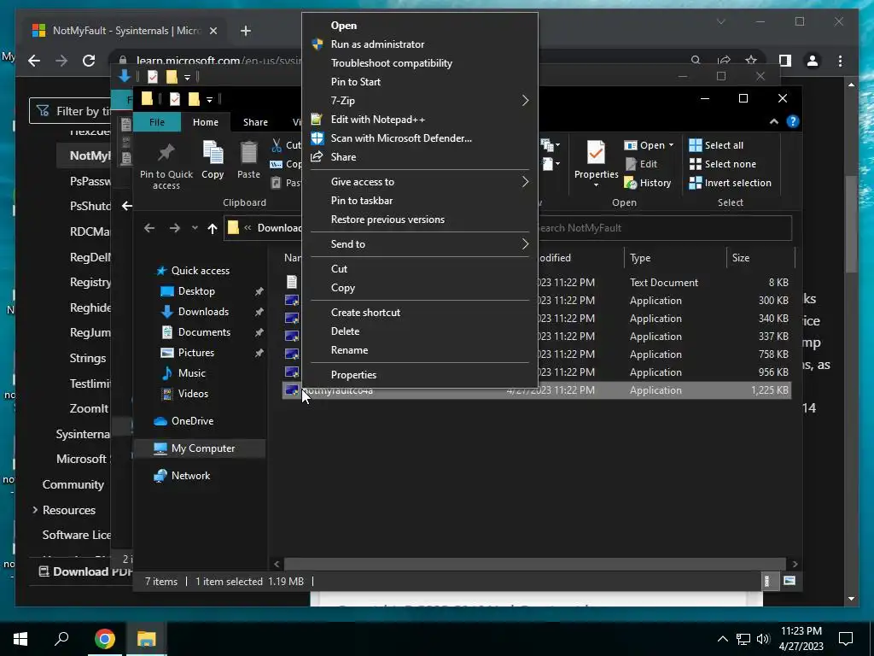The width and height of the screenshot is (874, 656).
Task: Select Create shortcut
Action: [x=365, y=313]
